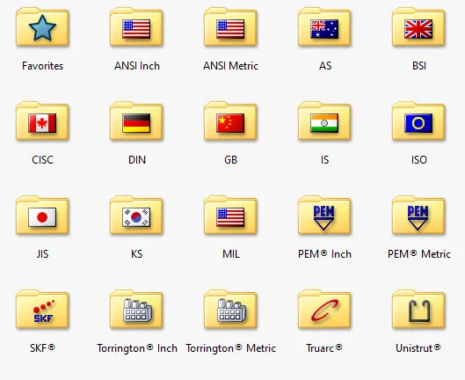Viewport: 465px width, 380px height.
Task: Open the PEM Inch folder icon
Action: tap(324, 216)
